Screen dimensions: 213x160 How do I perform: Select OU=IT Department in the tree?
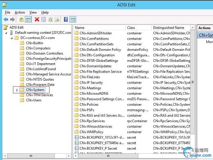(41, 64)
